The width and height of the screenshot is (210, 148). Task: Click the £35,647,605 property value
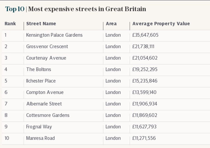pos(145,35)
